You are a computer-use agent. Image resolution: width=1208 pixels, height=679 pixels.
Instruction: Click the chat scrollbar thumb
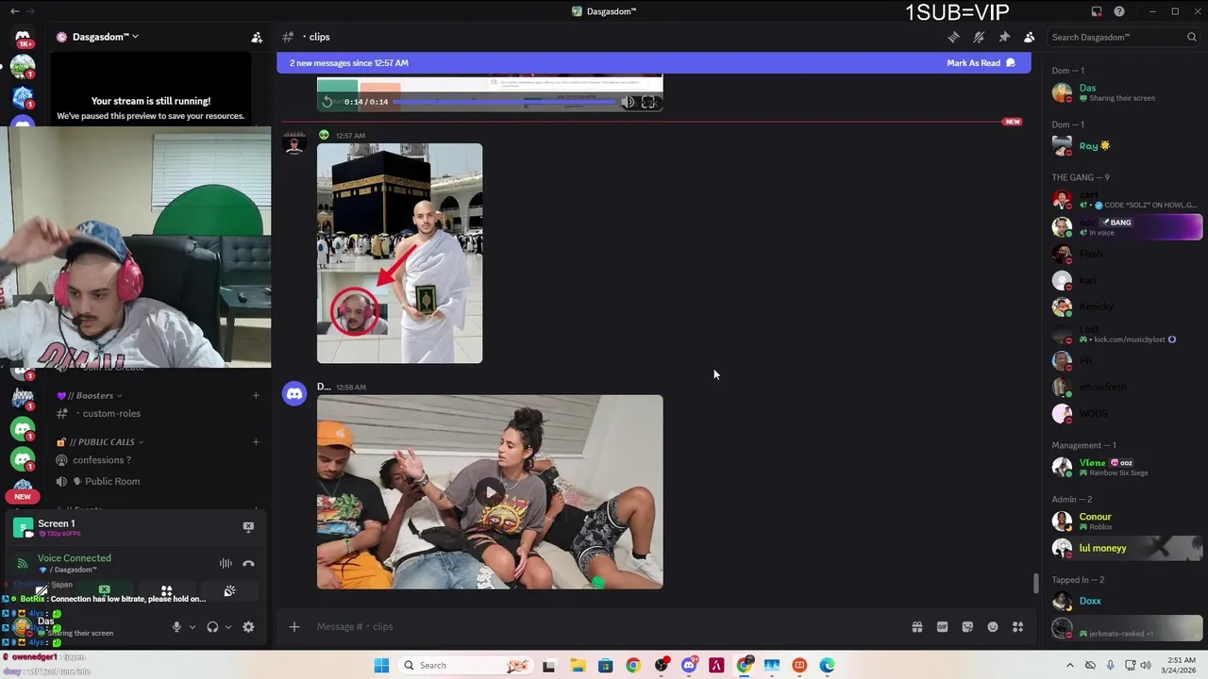click(x=1036, y=583)
